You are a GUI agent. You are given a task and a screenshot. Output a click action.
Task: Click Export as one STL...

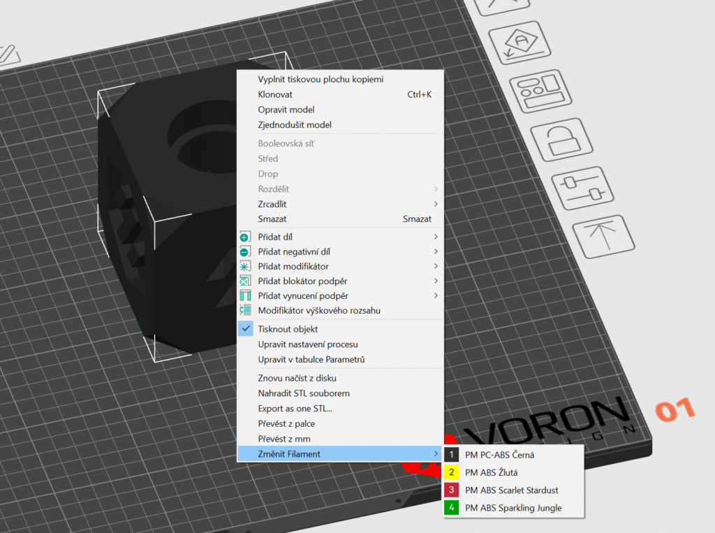click(x=295, y=409)
